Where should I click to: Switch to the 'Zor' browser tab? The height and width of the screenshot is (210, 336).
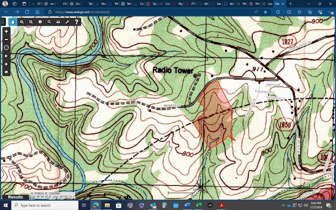point(75,4)
